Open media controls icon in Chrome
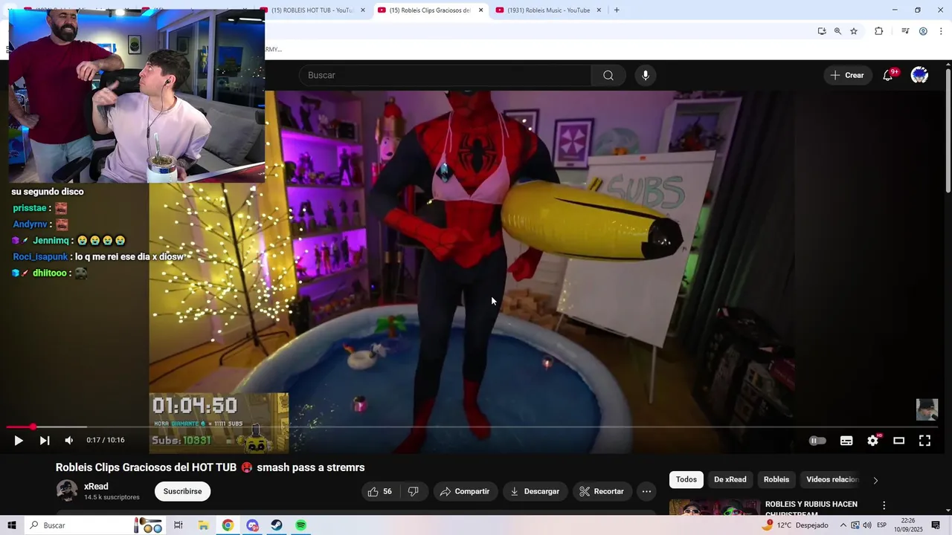The height and width of the screenshot is (535, 952). pos(905,31)
